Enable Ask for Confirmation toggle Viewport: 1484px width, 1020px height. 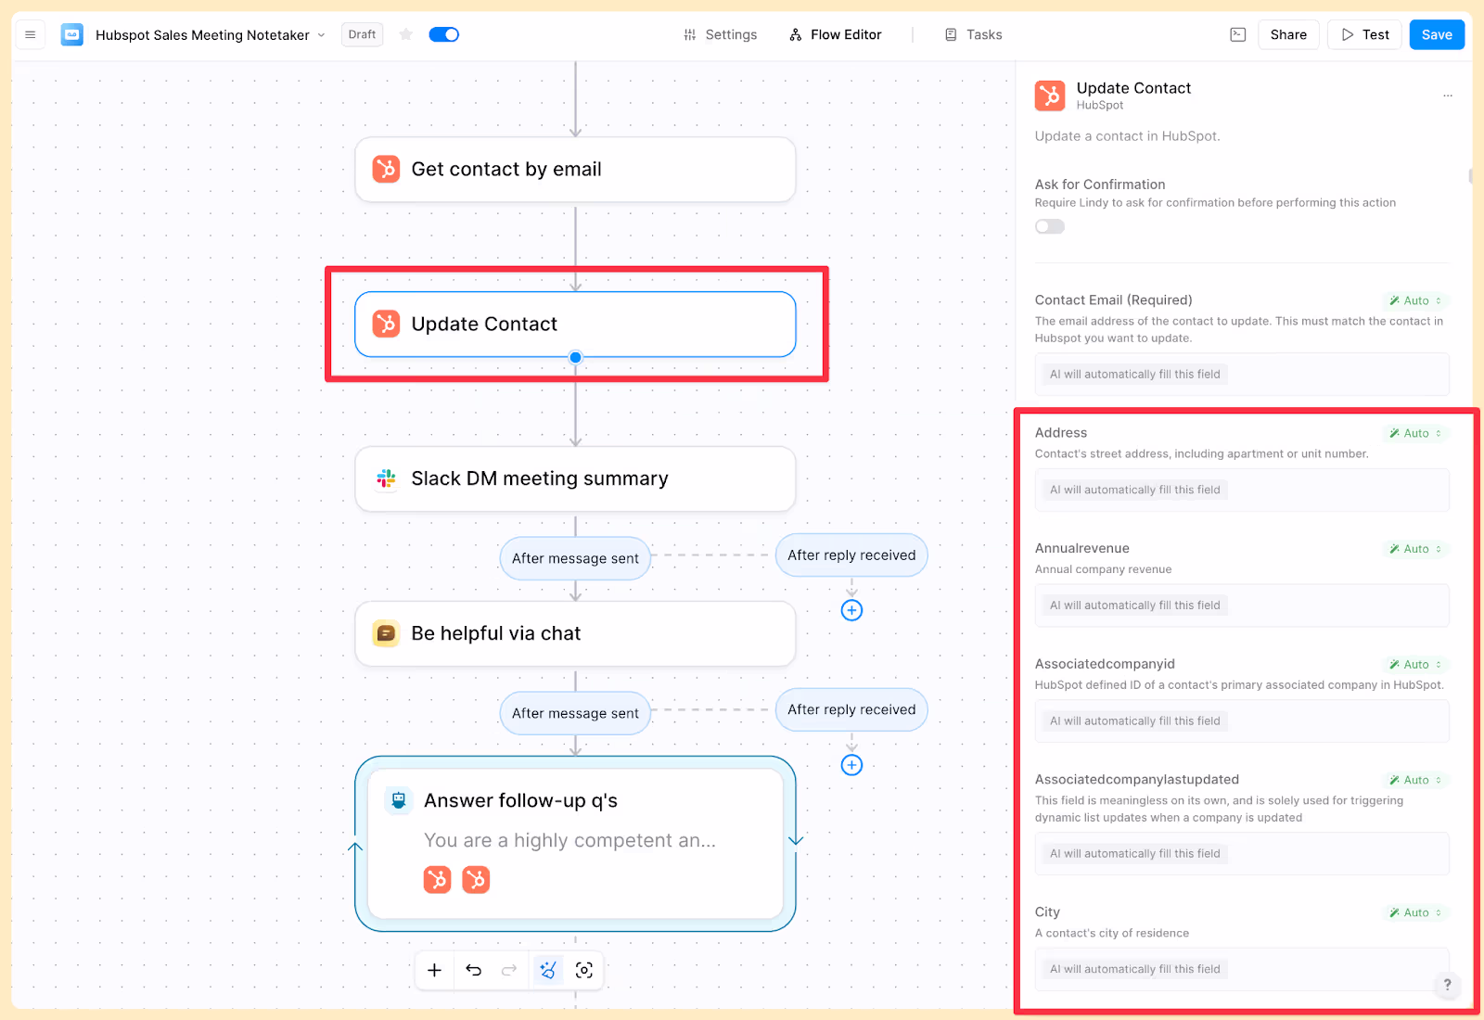click(x=1050, y=226)
